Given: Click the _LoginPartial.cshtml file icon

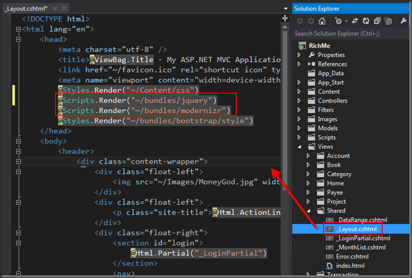Looking at the screenshot, I should tap(329, 239).
